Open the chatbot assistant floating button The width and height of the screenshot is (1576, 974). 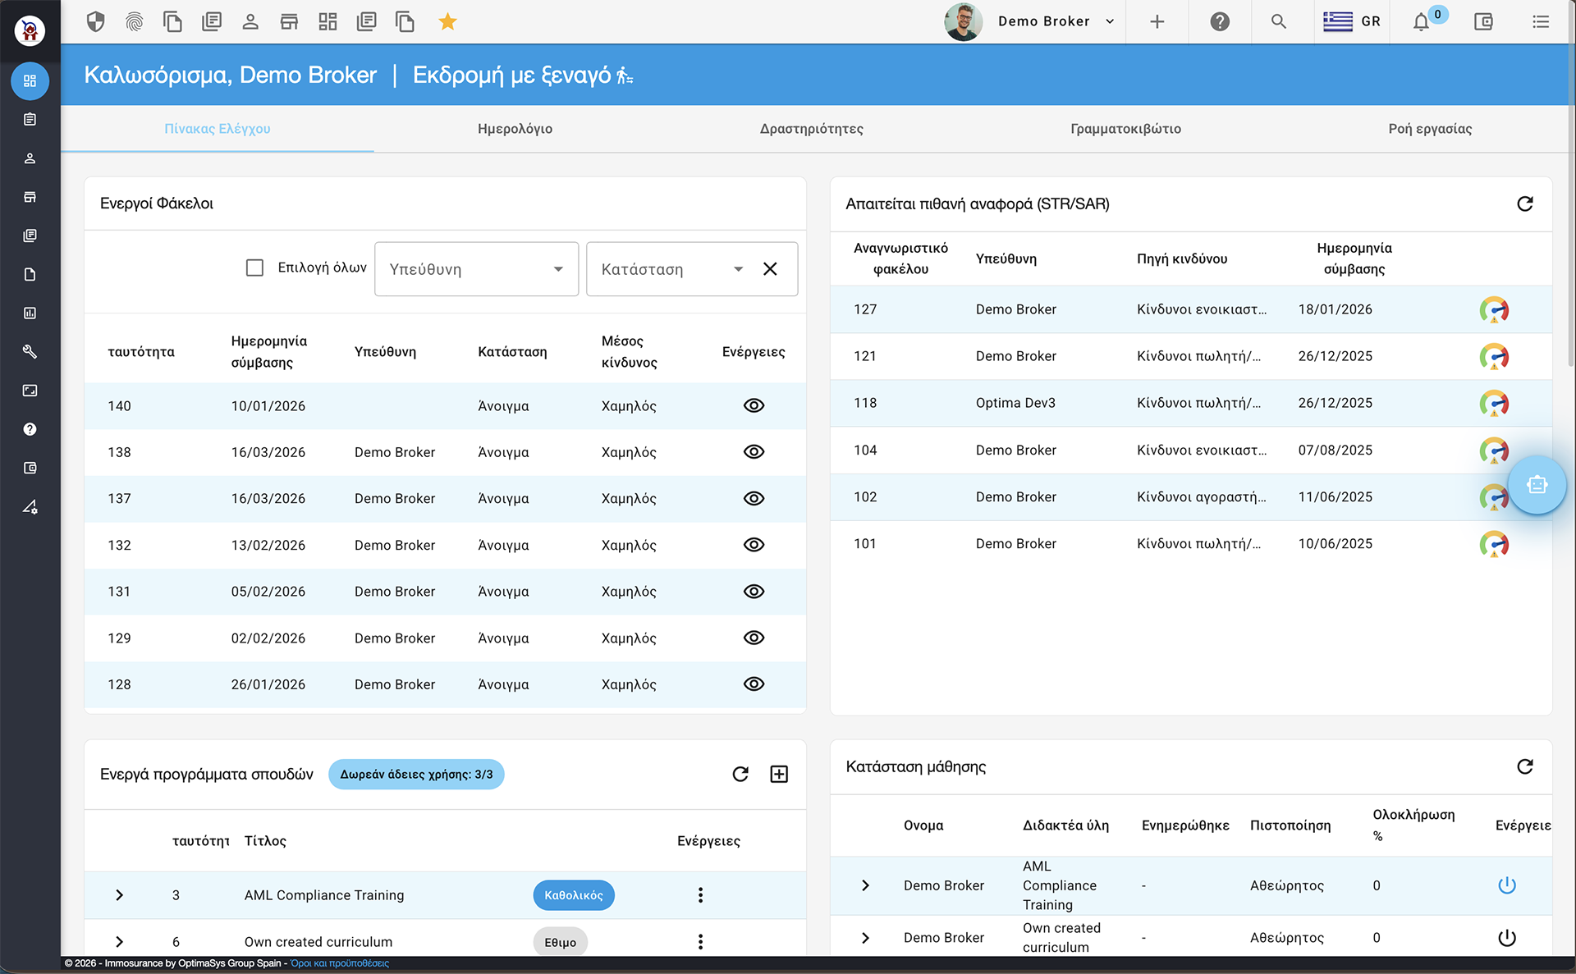click(1537, 485)
